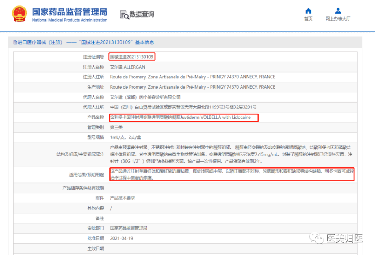Open the 首页 home icon
This screenshot has width=375, height=255.
coord(308,11)
